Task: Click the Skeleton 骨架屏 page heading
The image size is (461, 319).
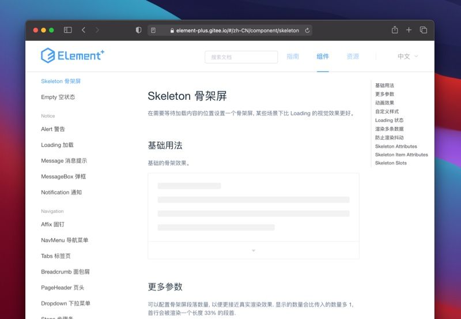Action: (x=187, y=96)
